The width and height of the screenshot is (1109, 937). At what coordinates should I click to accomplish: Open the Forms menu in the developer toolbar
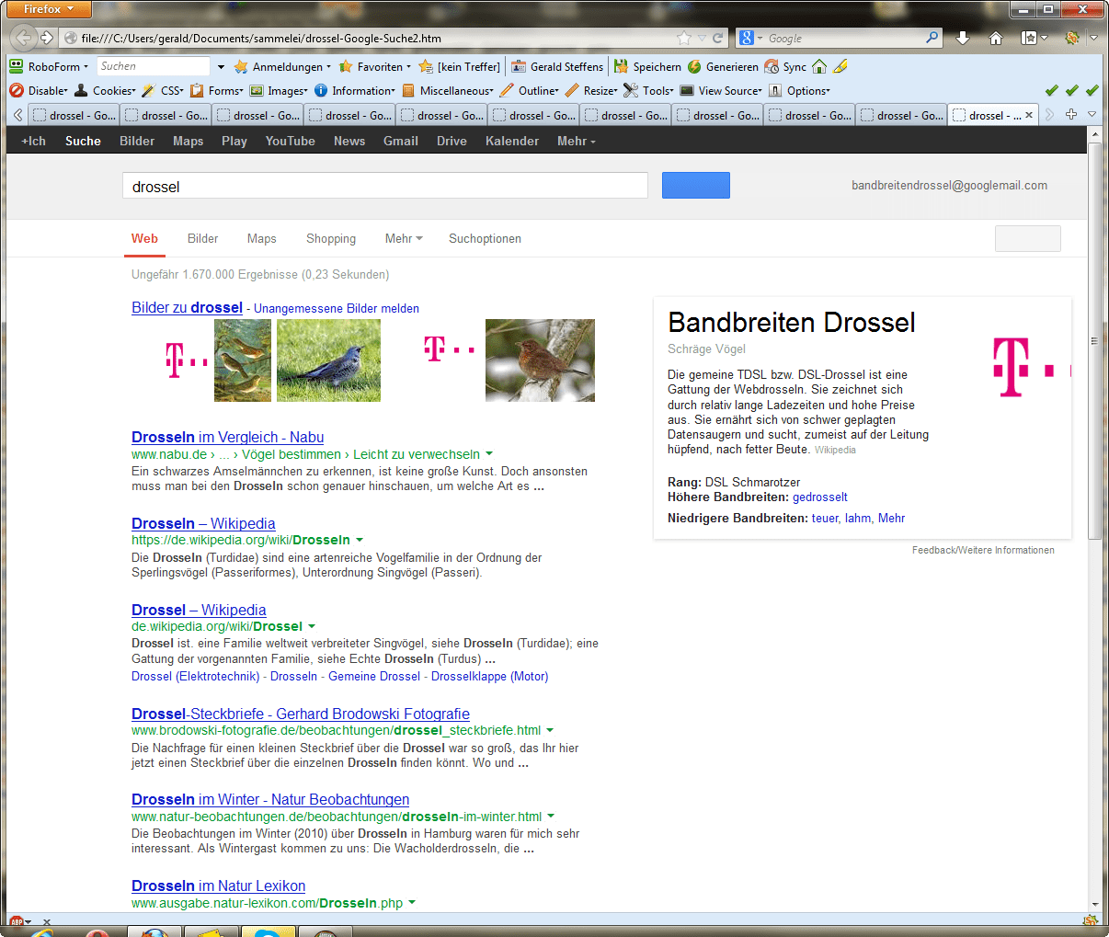tap(217, 90)
